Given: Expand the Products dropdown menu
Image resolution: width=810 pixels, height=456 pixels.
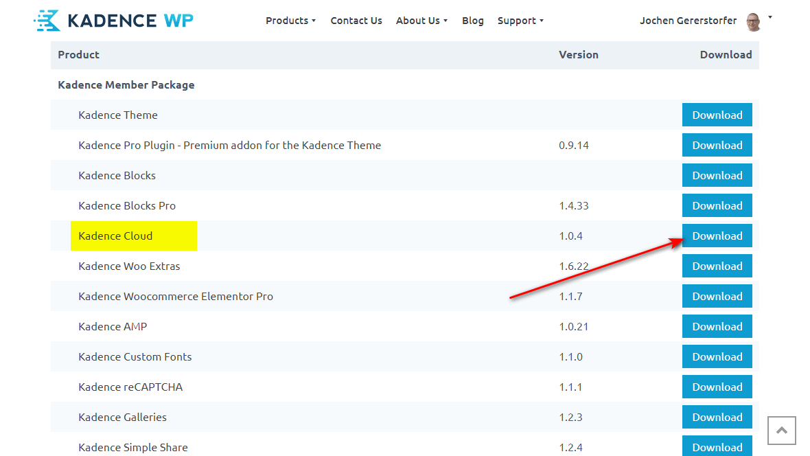Looking at the screenshot, I should pos(290,21).
